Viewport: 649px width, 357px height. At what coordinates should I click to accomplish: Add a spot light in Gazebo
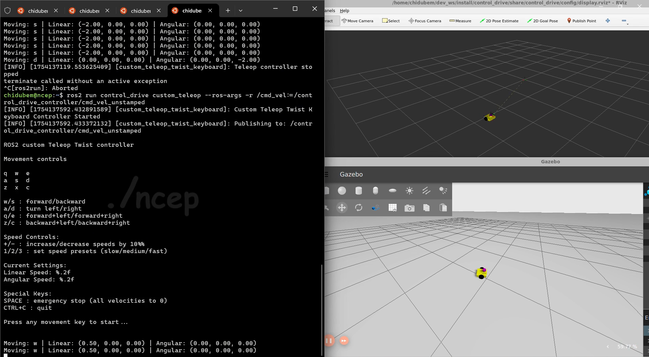443,191
